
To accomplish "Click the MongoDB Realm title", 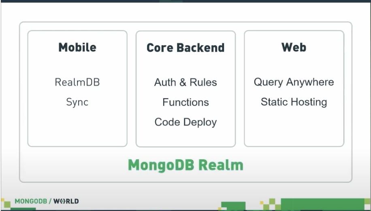I will tap(185, 165).
